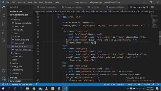Open the Search view in activity bar

click(4, 16)
